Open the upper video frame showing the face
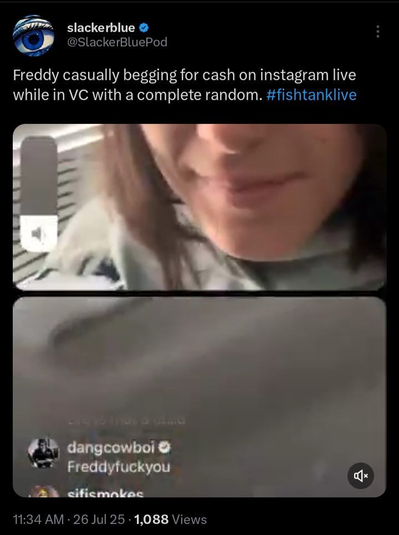Image resolution: width=399 pixels, height=535 pixels. pos(199,207)
